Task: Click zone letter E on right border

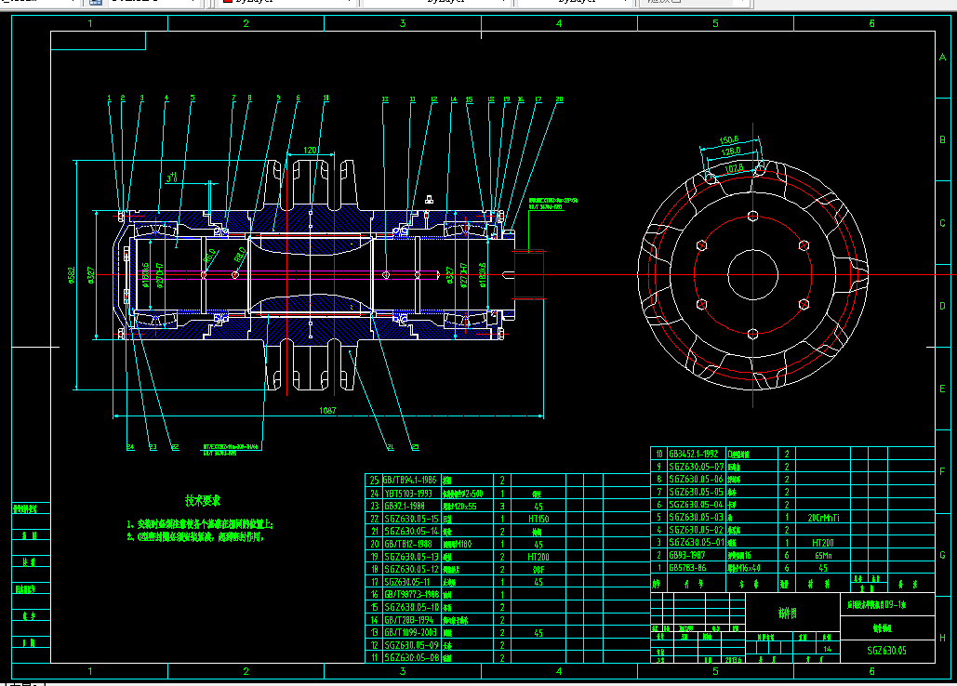Action: click(x=942, y=389)
